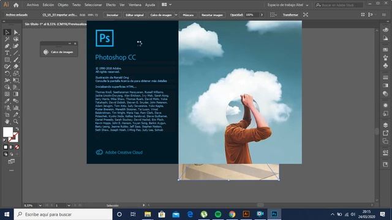Pick the Magic Wand tool
Viewport: 392px width, 220px height.
tap(7, 39)
